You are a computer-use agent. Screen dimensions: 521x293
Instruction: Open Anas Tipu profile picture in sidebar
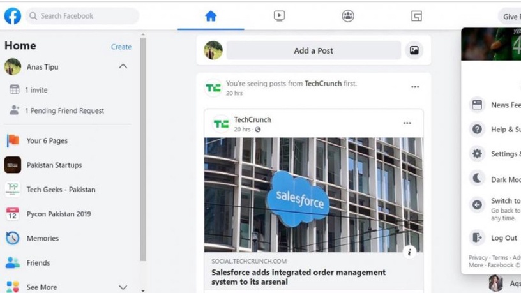pos(13,66)
